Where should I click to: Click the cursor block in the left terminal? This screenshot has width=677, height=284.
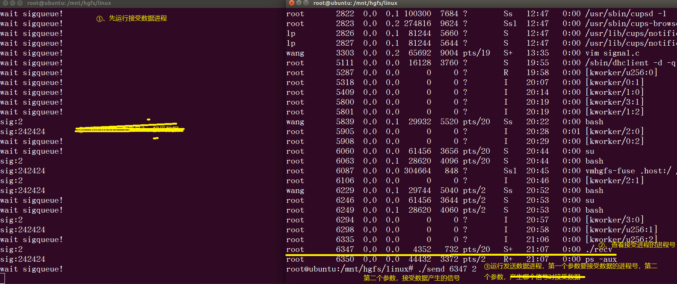[x=2, y=279]
